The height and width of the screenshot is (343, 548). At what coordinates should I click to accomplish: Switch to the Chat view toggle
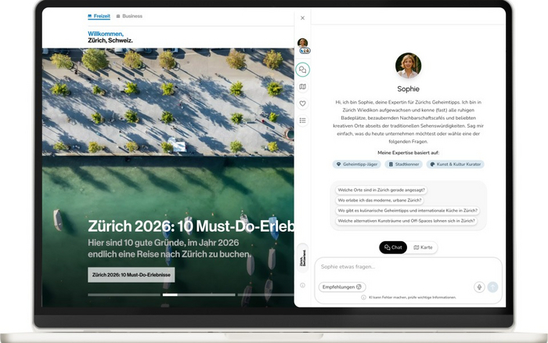394,247
